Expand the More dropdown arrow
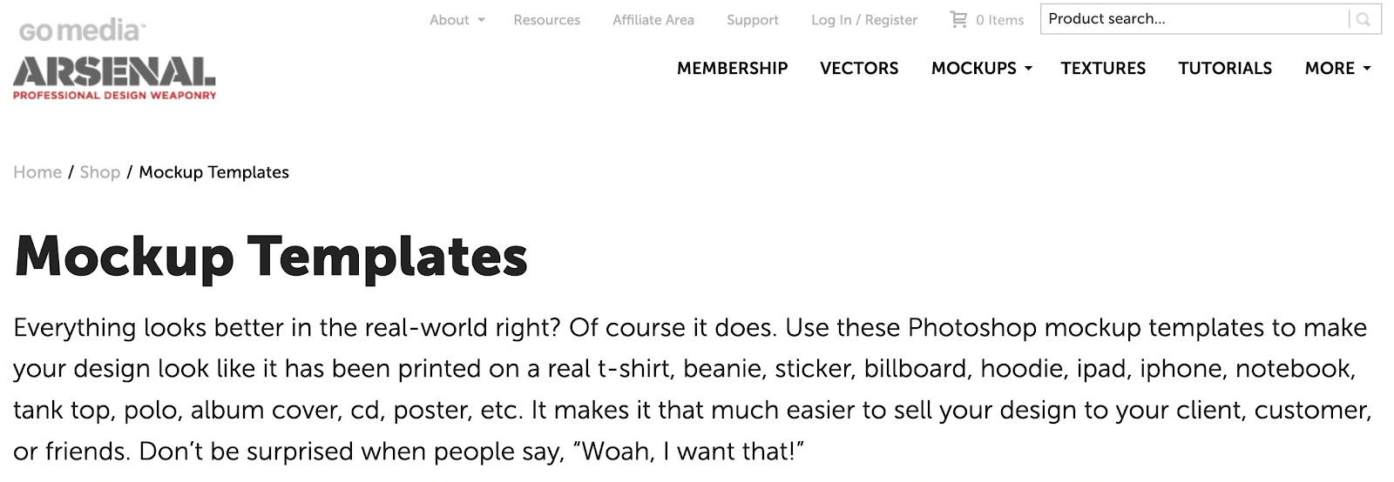 click(x=1366, y=68)
